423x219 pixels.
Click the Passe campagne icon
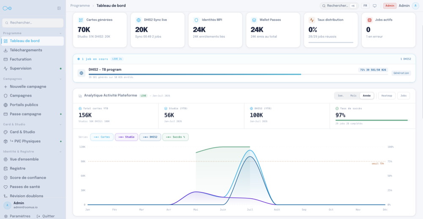click(5, 114)
